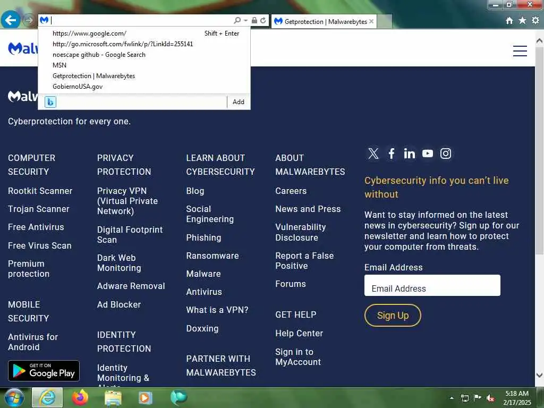This screenshot has width=544, height=408.
Task: Open Antivirus for Android link
Action: click(x=33, y=342)
